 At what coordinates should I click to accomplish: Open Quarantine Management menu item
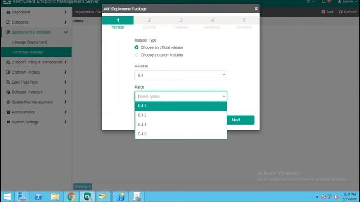pyautogui.click(x=32, y=102)
